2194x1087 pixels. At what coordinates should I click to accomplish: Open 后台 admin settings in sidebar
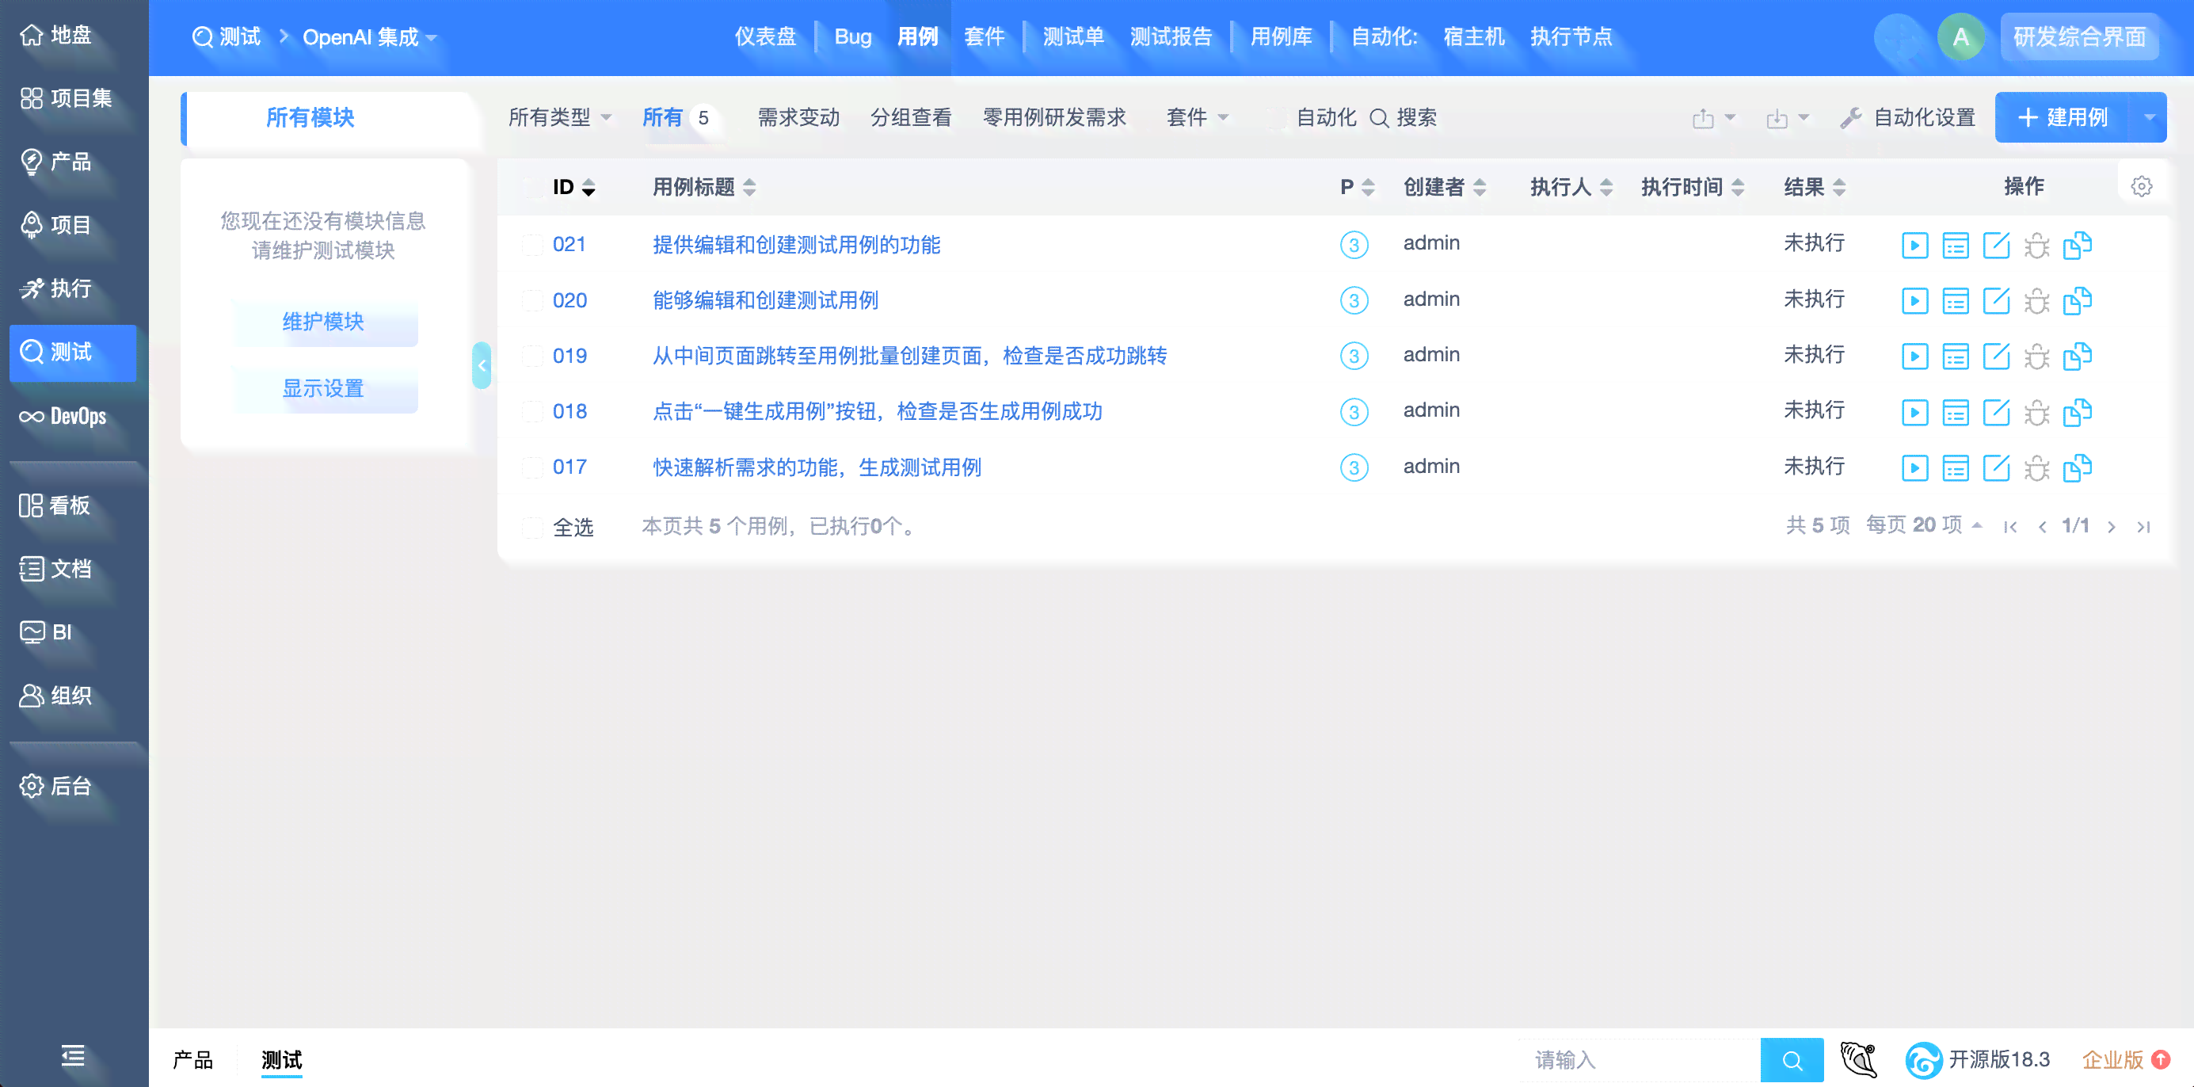[x=56, y=785]
